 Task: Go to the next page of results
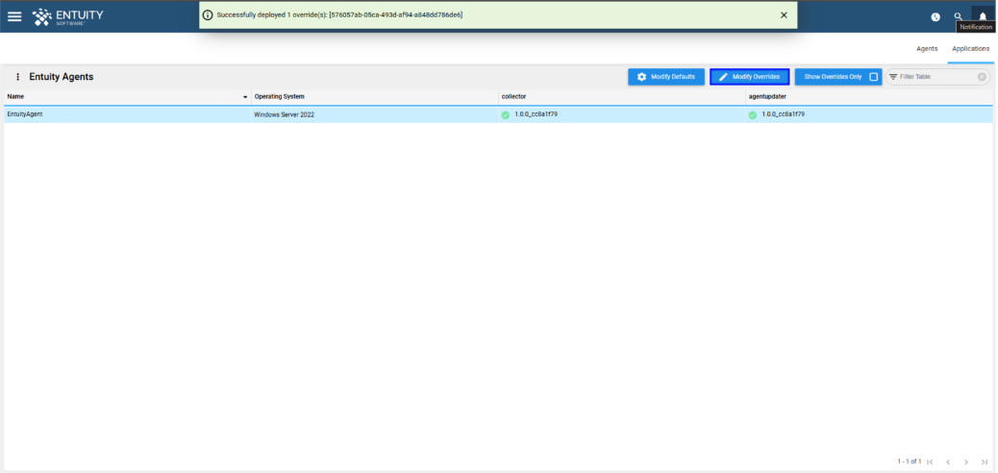click(966, 461)
